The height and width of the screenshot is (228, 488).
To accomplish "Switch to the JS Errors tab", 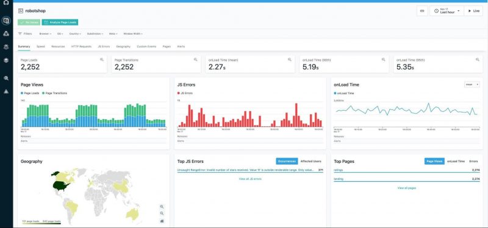I will [104, 47].
